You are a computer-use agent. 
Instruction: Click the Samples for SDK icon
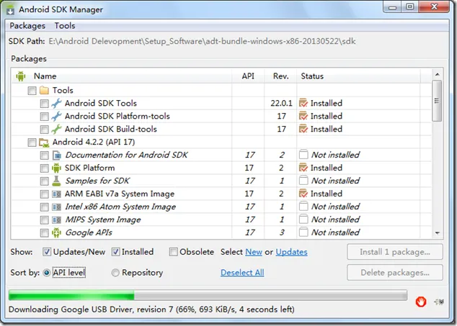click(x=56, y=181)
